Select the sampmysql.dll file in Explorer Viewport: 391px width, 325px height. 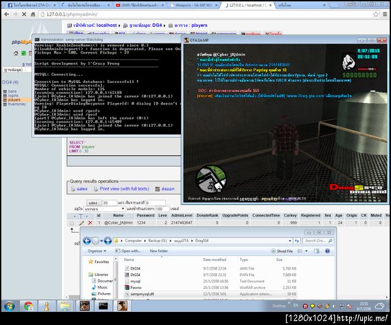coord(142,294)
